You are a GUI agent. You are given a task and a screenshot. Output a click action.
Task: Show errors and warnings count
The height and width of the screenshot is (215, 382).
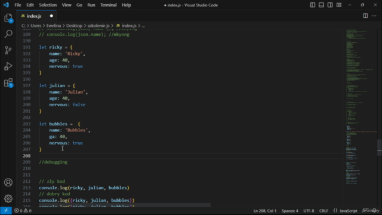pos(23,211)
